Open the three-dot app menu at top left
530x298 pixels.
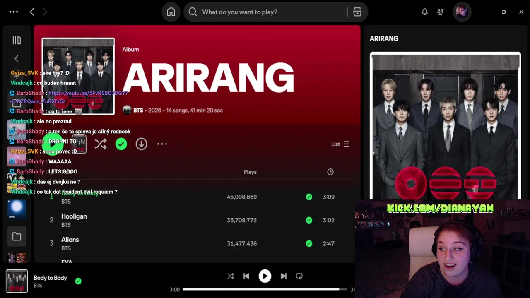[14, 12]
